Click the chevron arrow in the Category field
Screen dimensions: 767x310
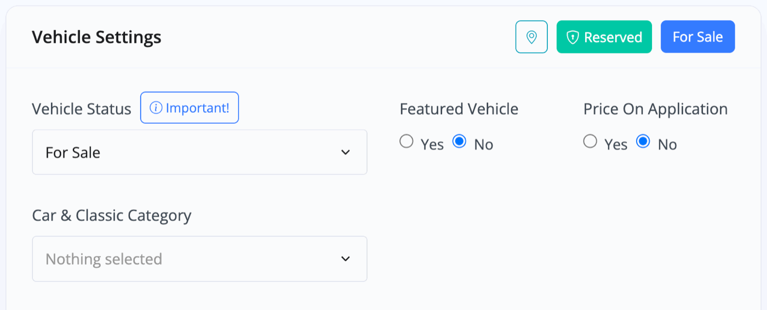point(345,259)
